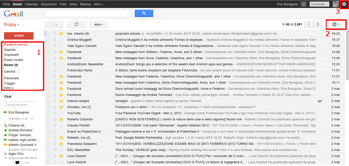
Task: Open the Posta dropdown menu
Action: [x=12, y=25]
